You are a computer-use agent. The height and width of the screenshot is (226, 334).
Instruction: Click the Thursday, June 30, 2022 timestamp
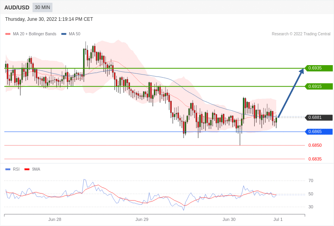pos(49,19)
